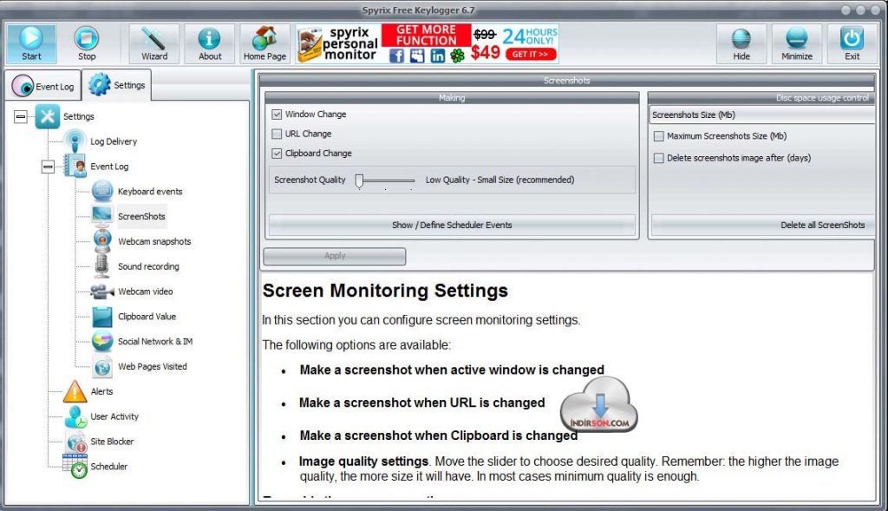Screen dimensions: 888x511
Task: Switch to the Settings tab
Action: (x=117, y=85)
